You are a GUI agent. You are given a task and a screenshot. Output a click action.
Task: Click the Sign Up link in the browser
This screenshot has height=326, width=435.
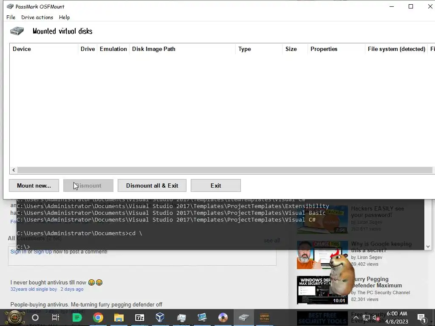(x=43, y=252)
